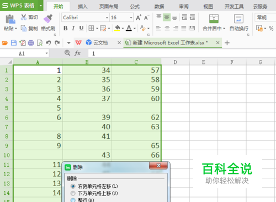Click the fx insert function icon
This screenshot has width=276, height=202.
click(77, 53)
